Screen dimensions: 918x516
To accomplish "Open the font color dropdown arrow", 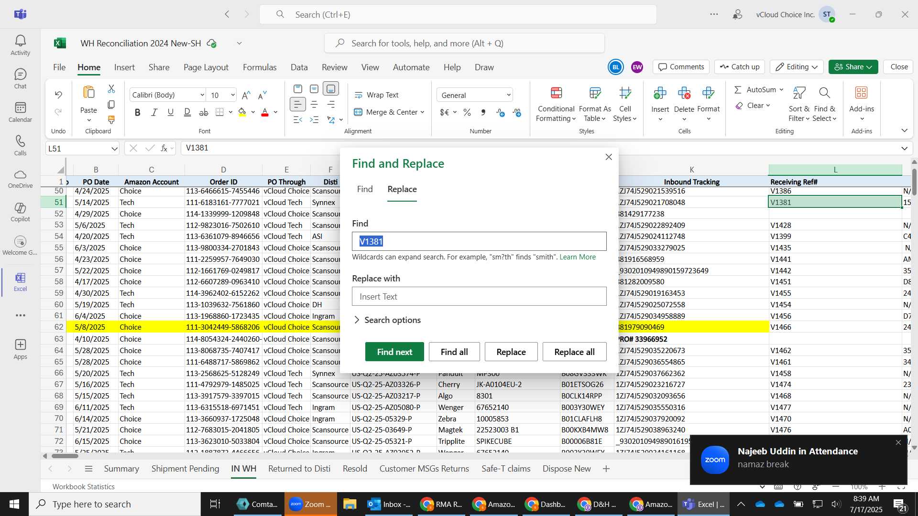I will pyautogui.click(x=276, y=112).
